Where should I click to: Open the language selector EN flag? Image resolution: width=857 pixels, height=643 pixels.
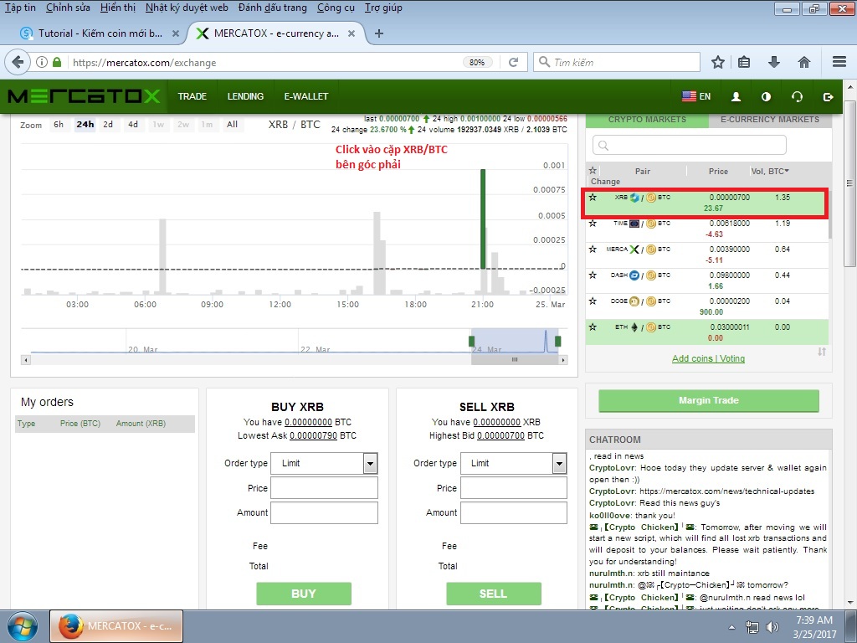pos(696,96)
